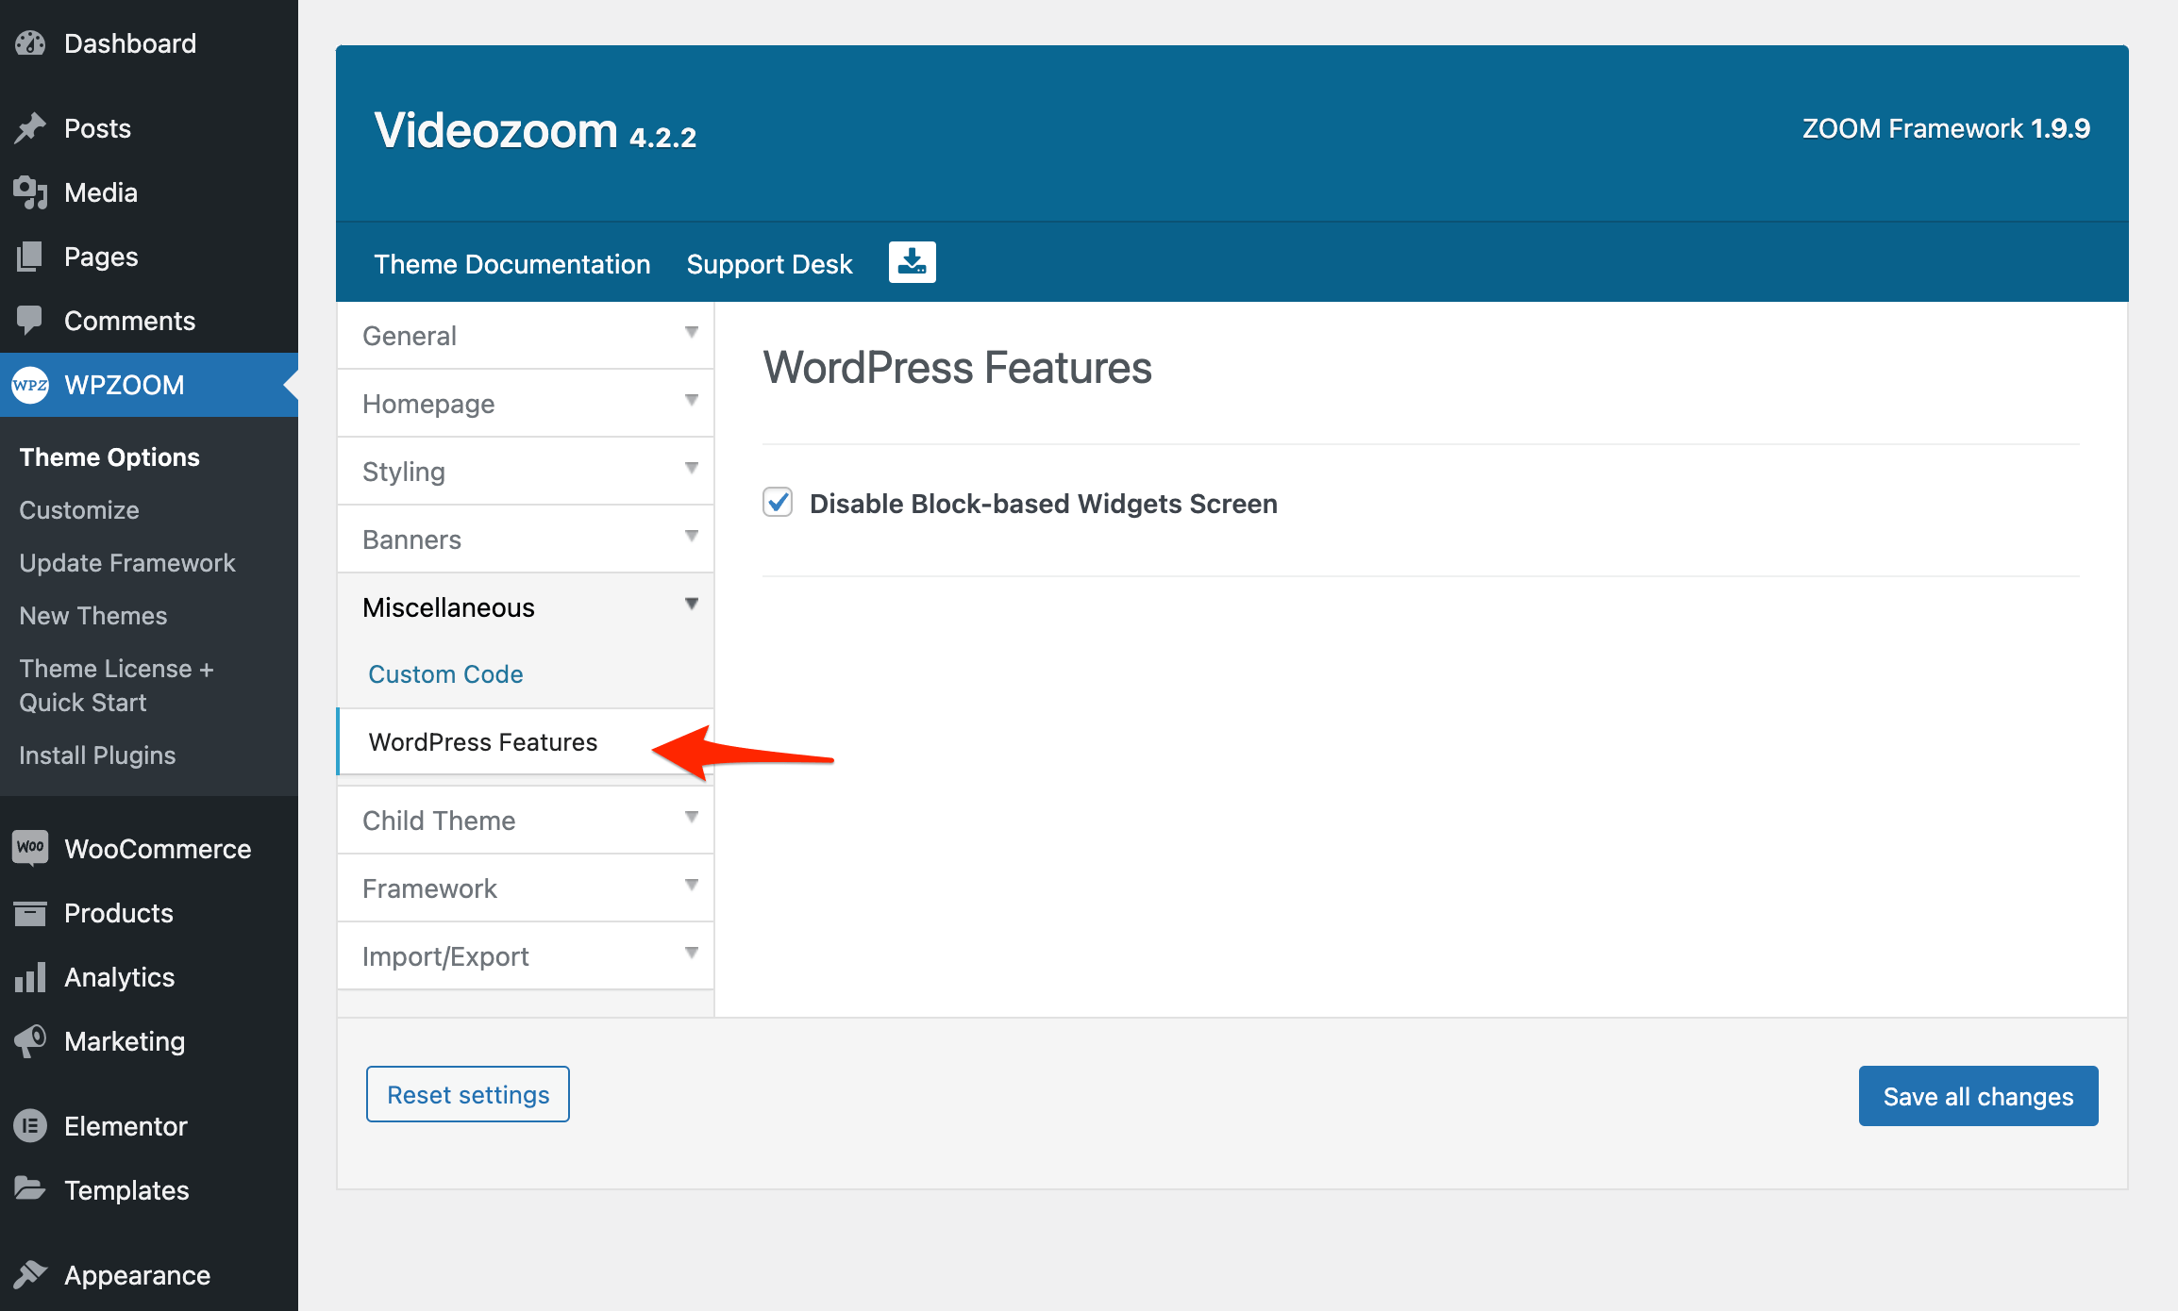
Task: Click the Dashboard gauge icon
Action: click(30, 43)
